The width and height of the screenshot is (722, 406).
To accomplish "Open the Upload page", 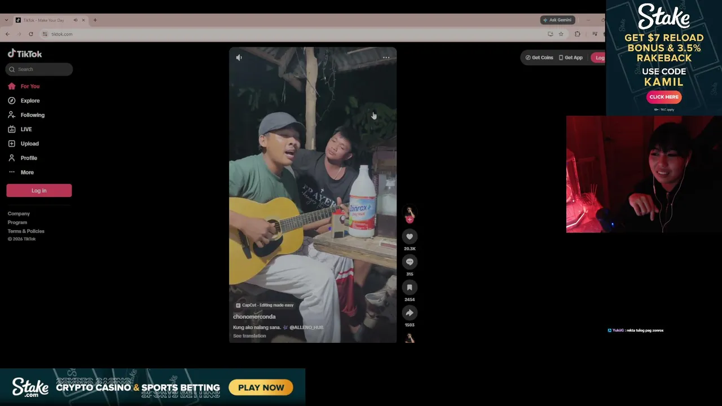I will (23, 144).
